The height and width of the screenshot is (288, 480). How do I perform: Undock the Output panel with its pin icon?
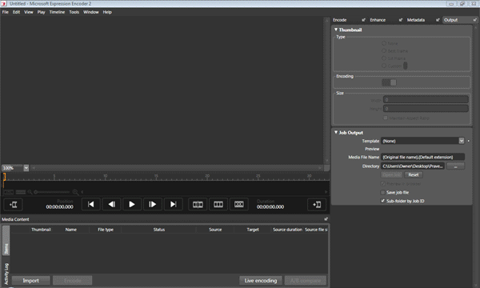pyautogui.click(x=474, y=20)
